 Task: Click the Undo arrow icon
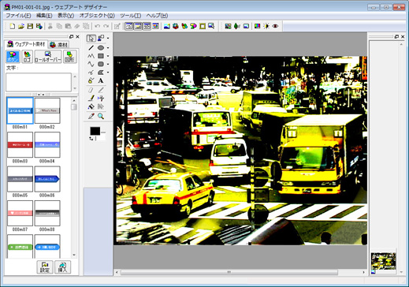(x=97, y=26)
